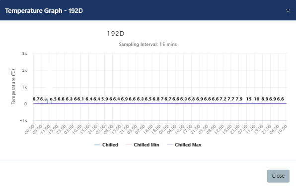
Task: Click the blue Chilled legend line marker
Action: pyautogui.click(x=97, y=145)
